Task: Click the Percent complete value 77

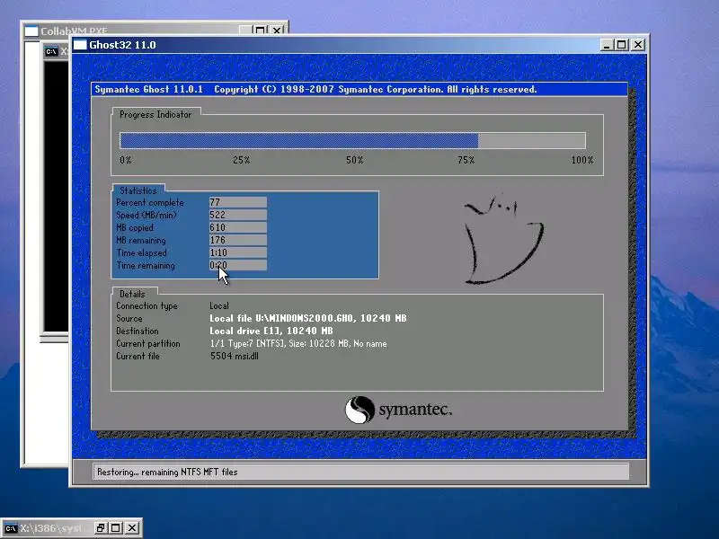Action: [x=238, y=202]
